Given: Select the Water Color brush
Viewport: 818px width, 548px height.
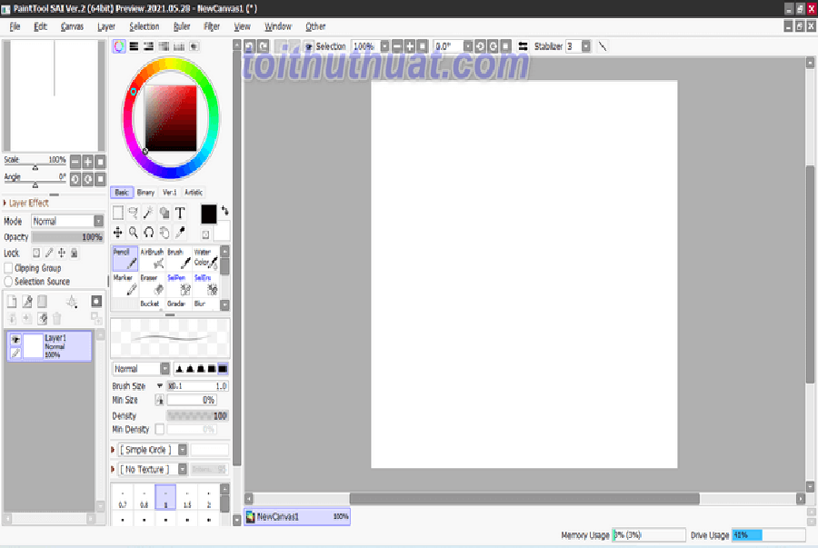Looking at the screenshot, I should [x=205, y=259].
